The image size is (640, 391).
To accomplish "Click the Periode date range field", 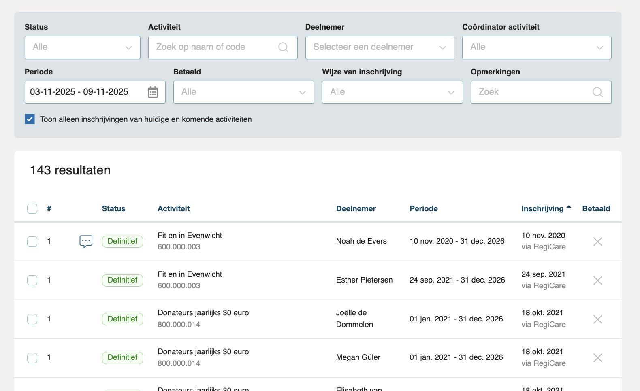I will pos(95,92).
